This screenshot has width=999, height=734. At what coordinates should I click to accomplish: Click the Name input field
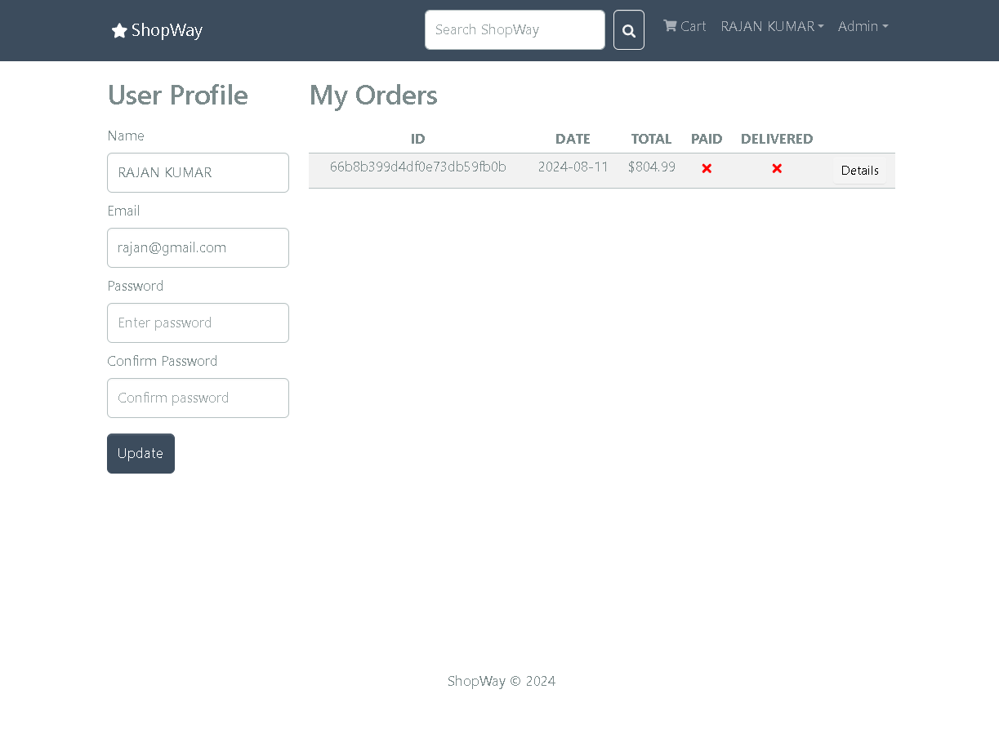coord(198,173)
